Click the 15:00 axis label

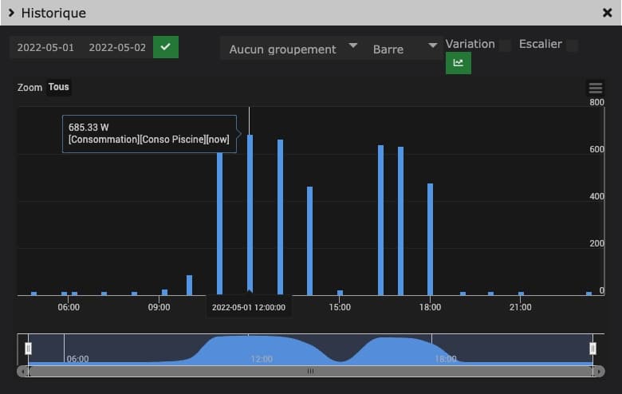340,307
